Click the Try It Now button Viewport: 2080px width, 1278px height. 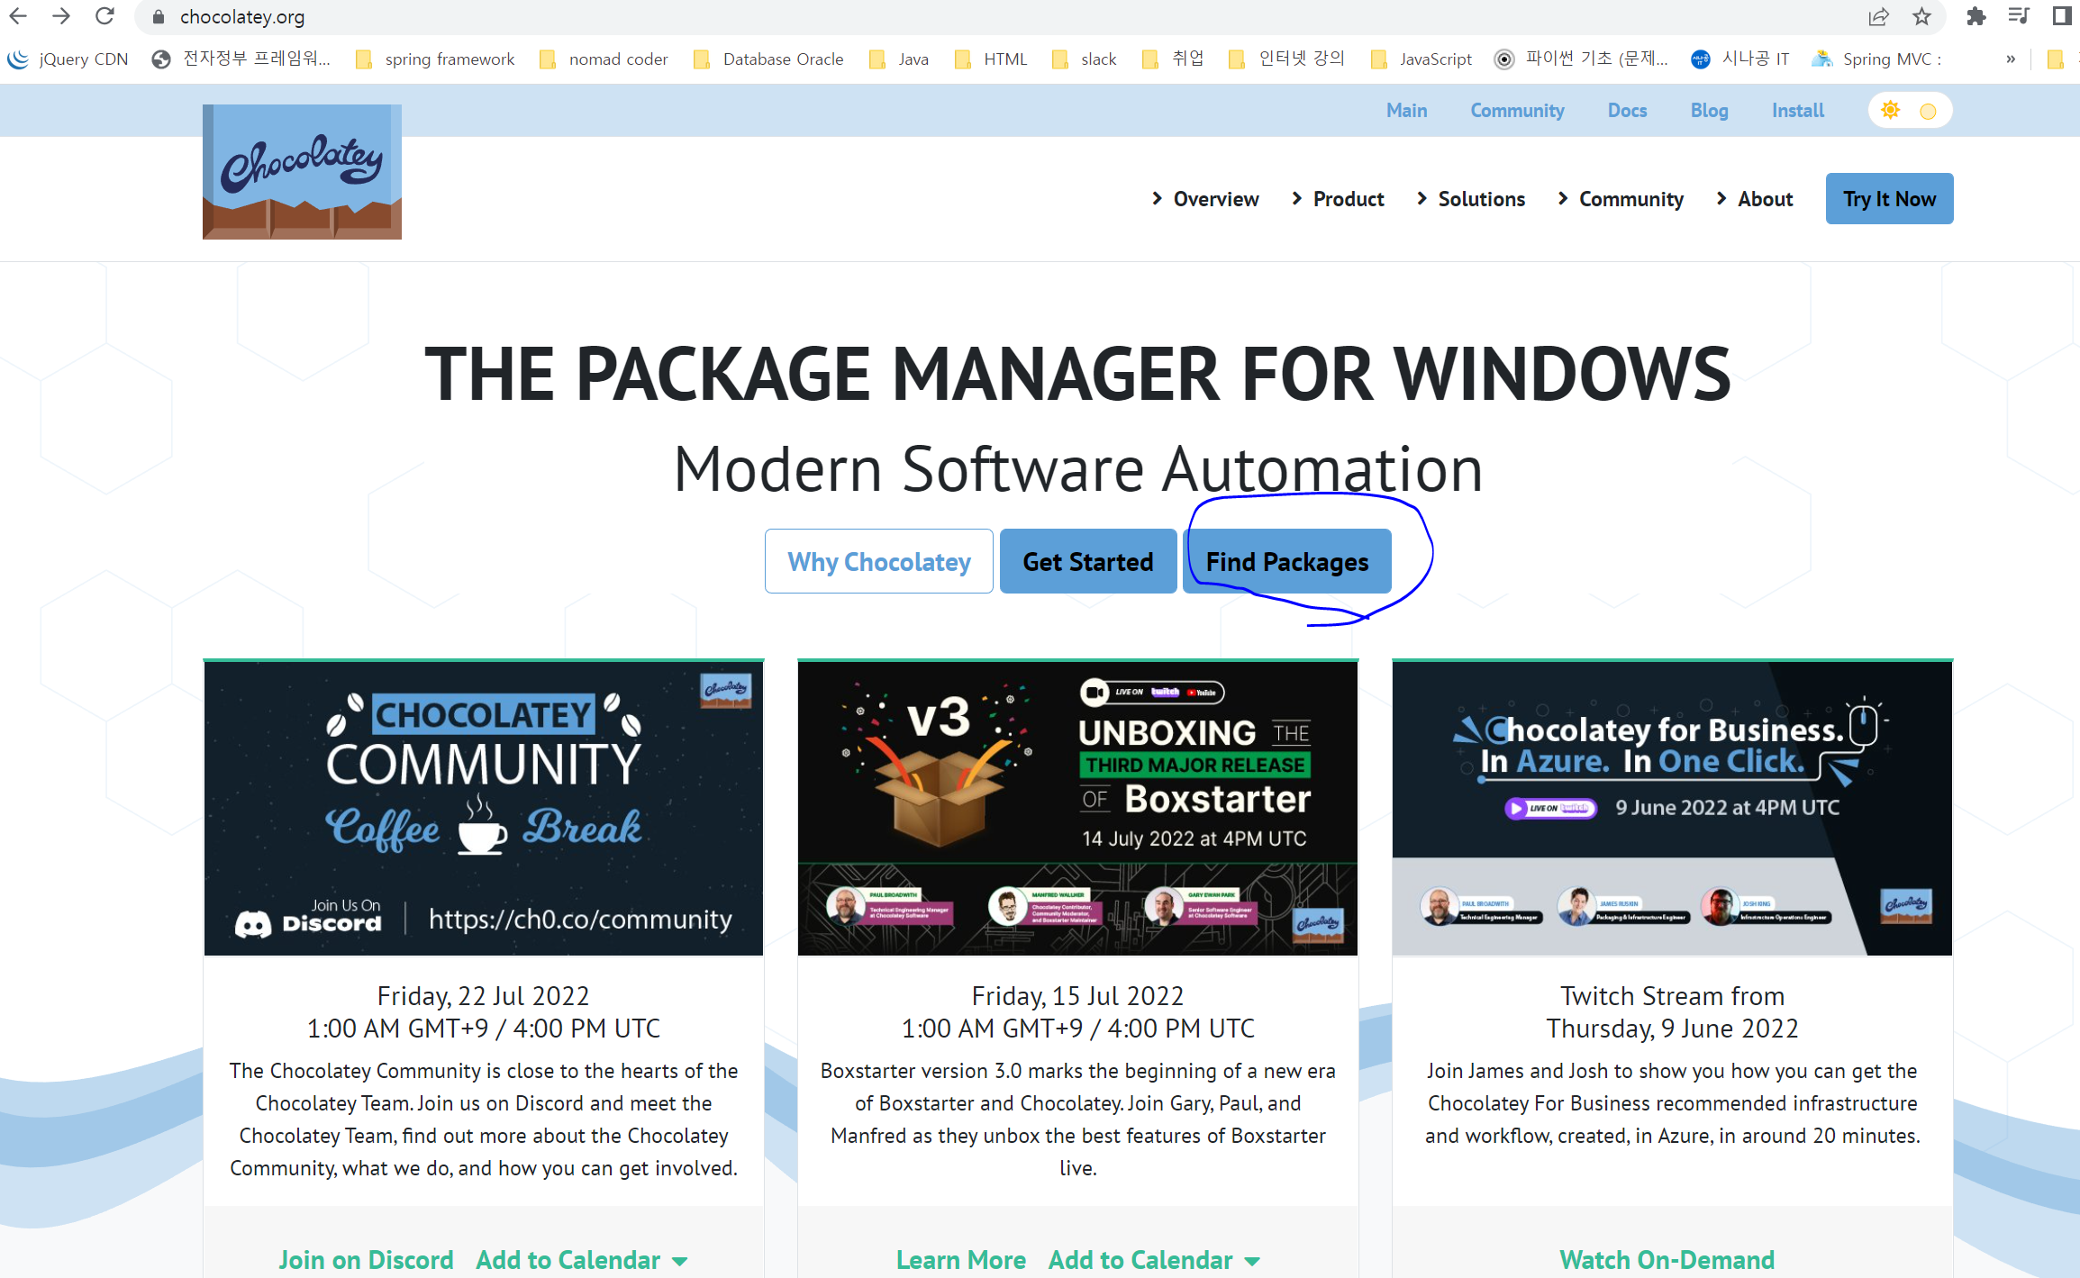1889,199
